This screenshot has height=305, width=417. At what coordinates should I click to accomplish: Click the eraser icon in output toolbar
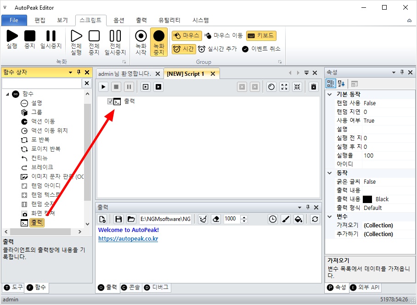tap(216, 219)
